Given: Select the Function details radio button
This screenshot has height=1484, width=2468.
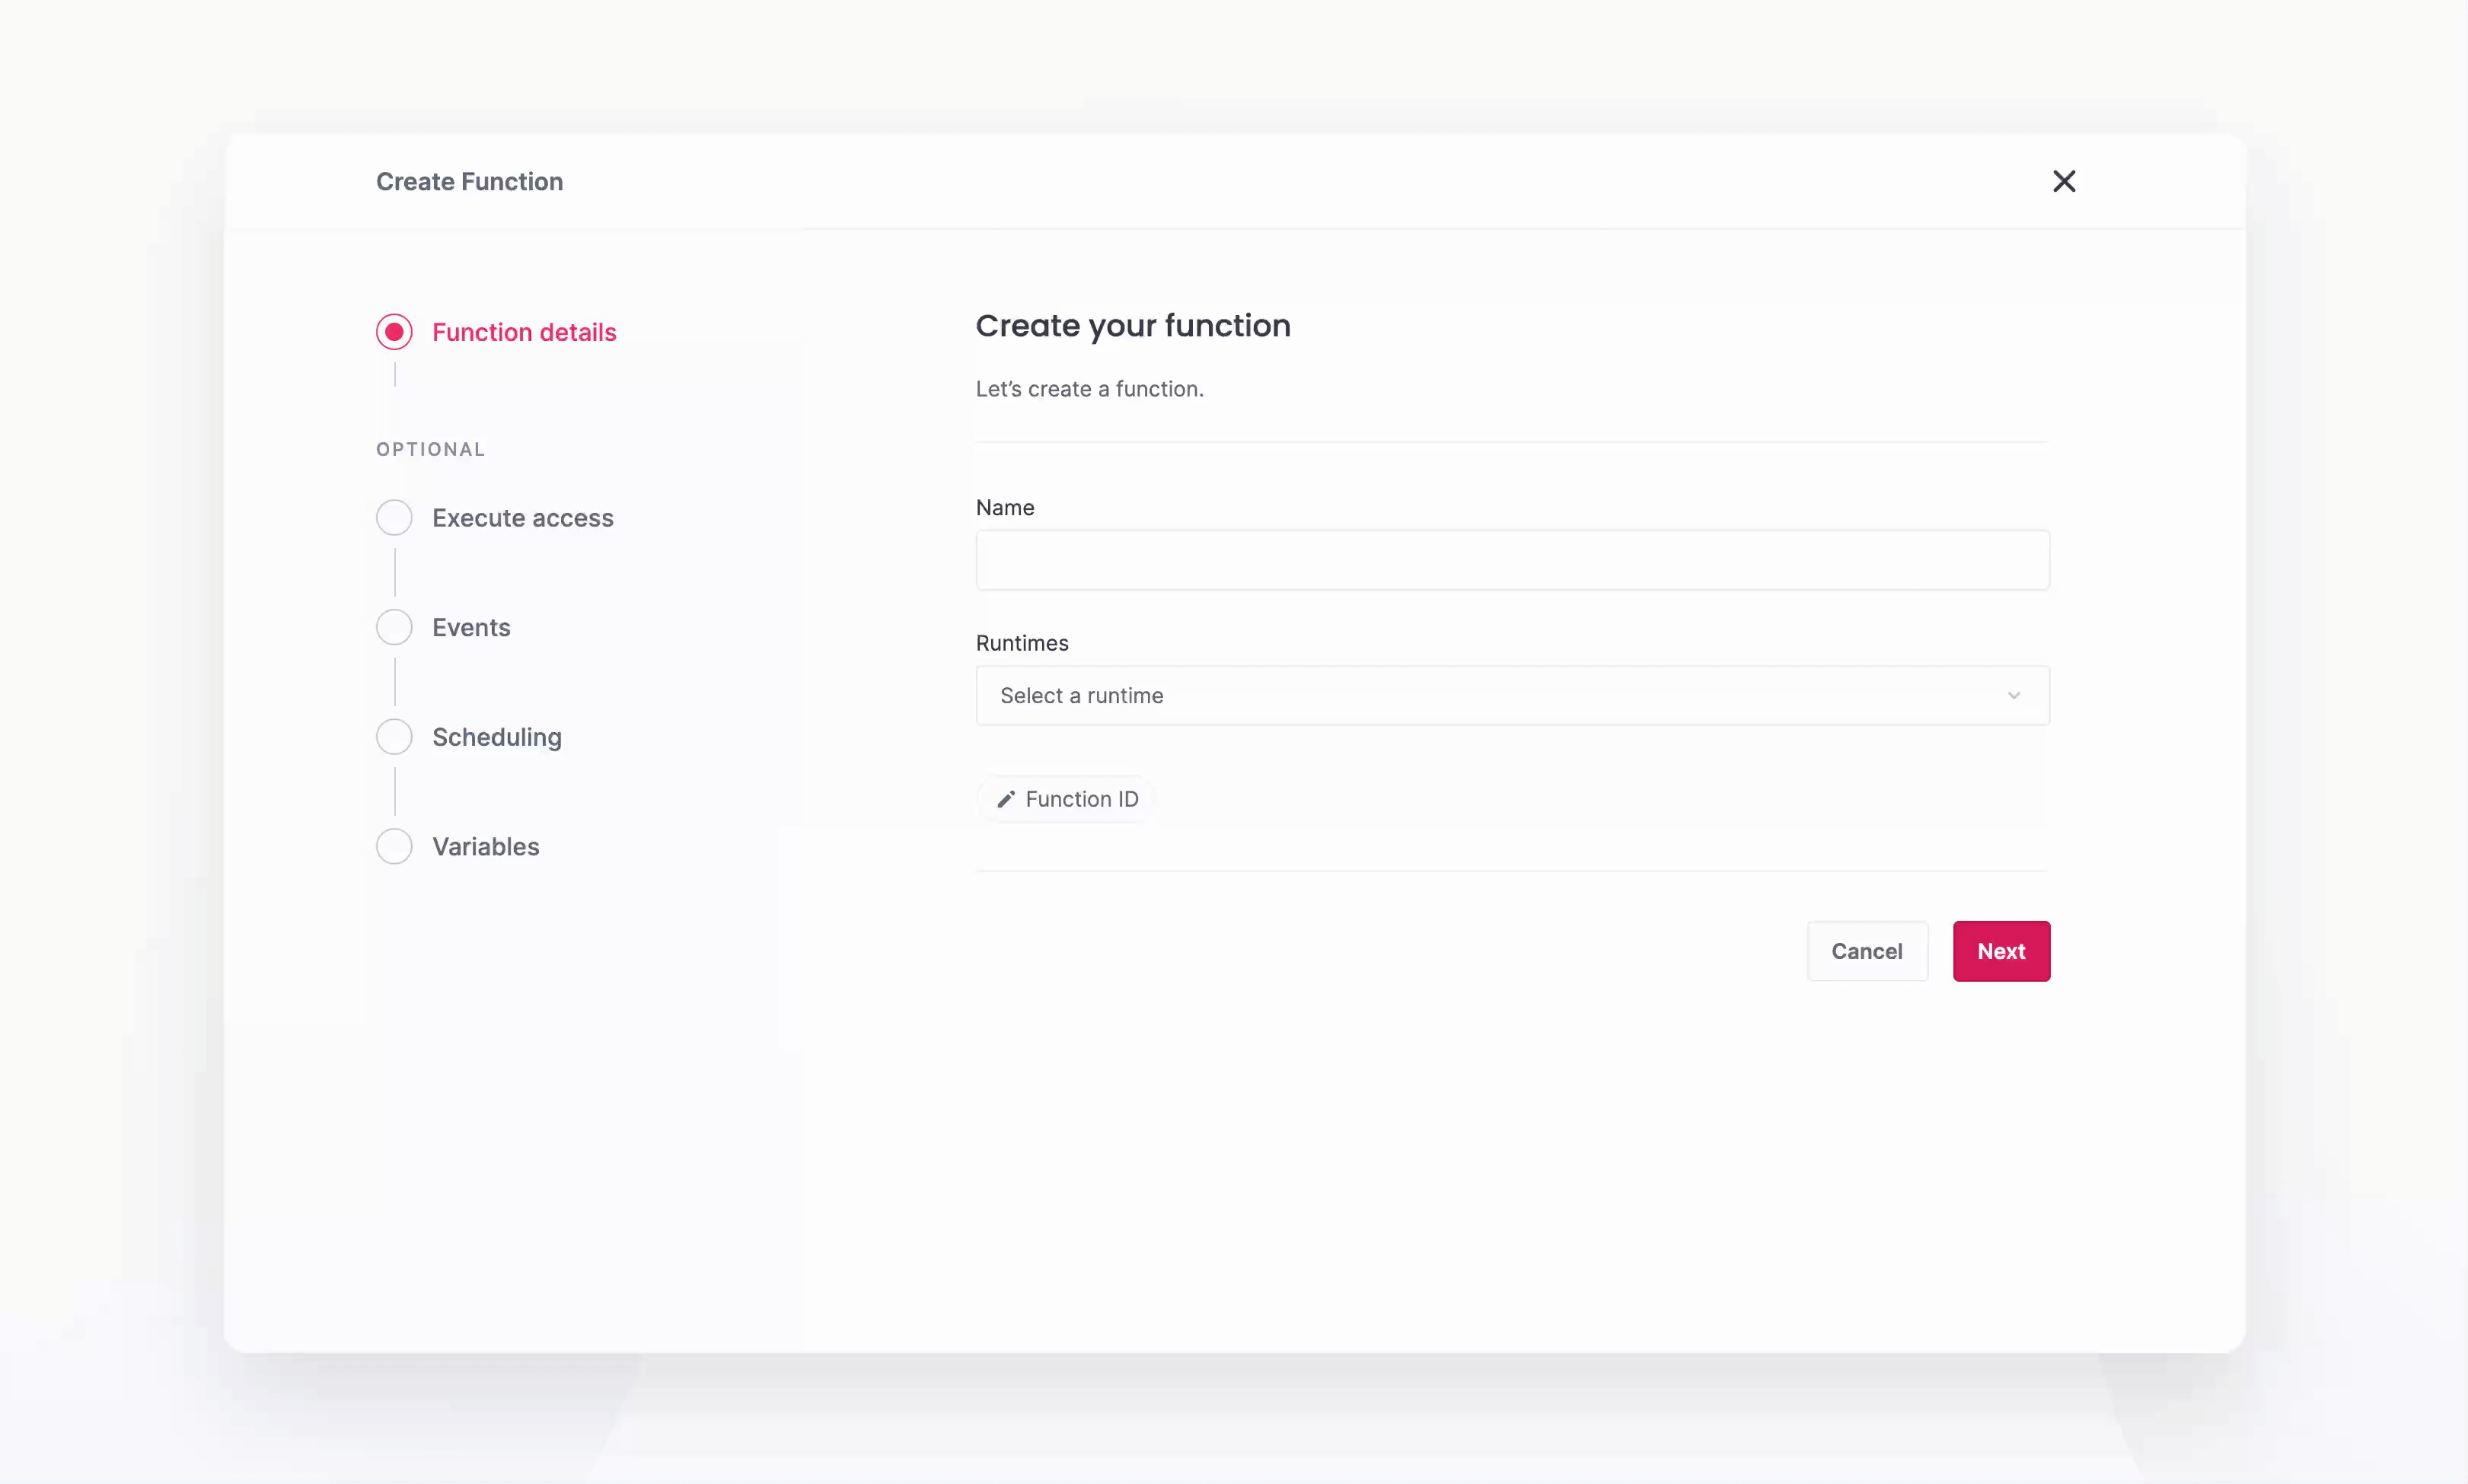Looking at the screenshot, I should [395, 331].
